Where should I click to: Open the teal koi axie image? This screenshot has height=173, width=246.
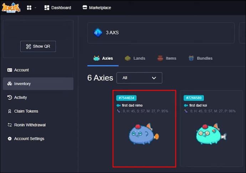point(211,134)
